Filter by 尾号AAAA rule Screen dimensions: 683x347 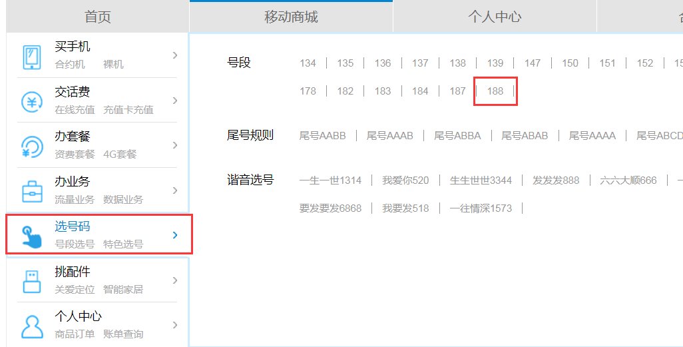tap(592, 136)
